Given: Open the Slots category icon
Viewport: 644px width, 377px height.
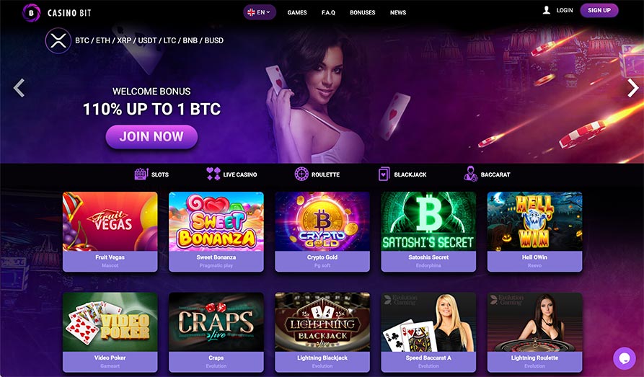Looking at the screenshot, I should [x=141, y=174].
